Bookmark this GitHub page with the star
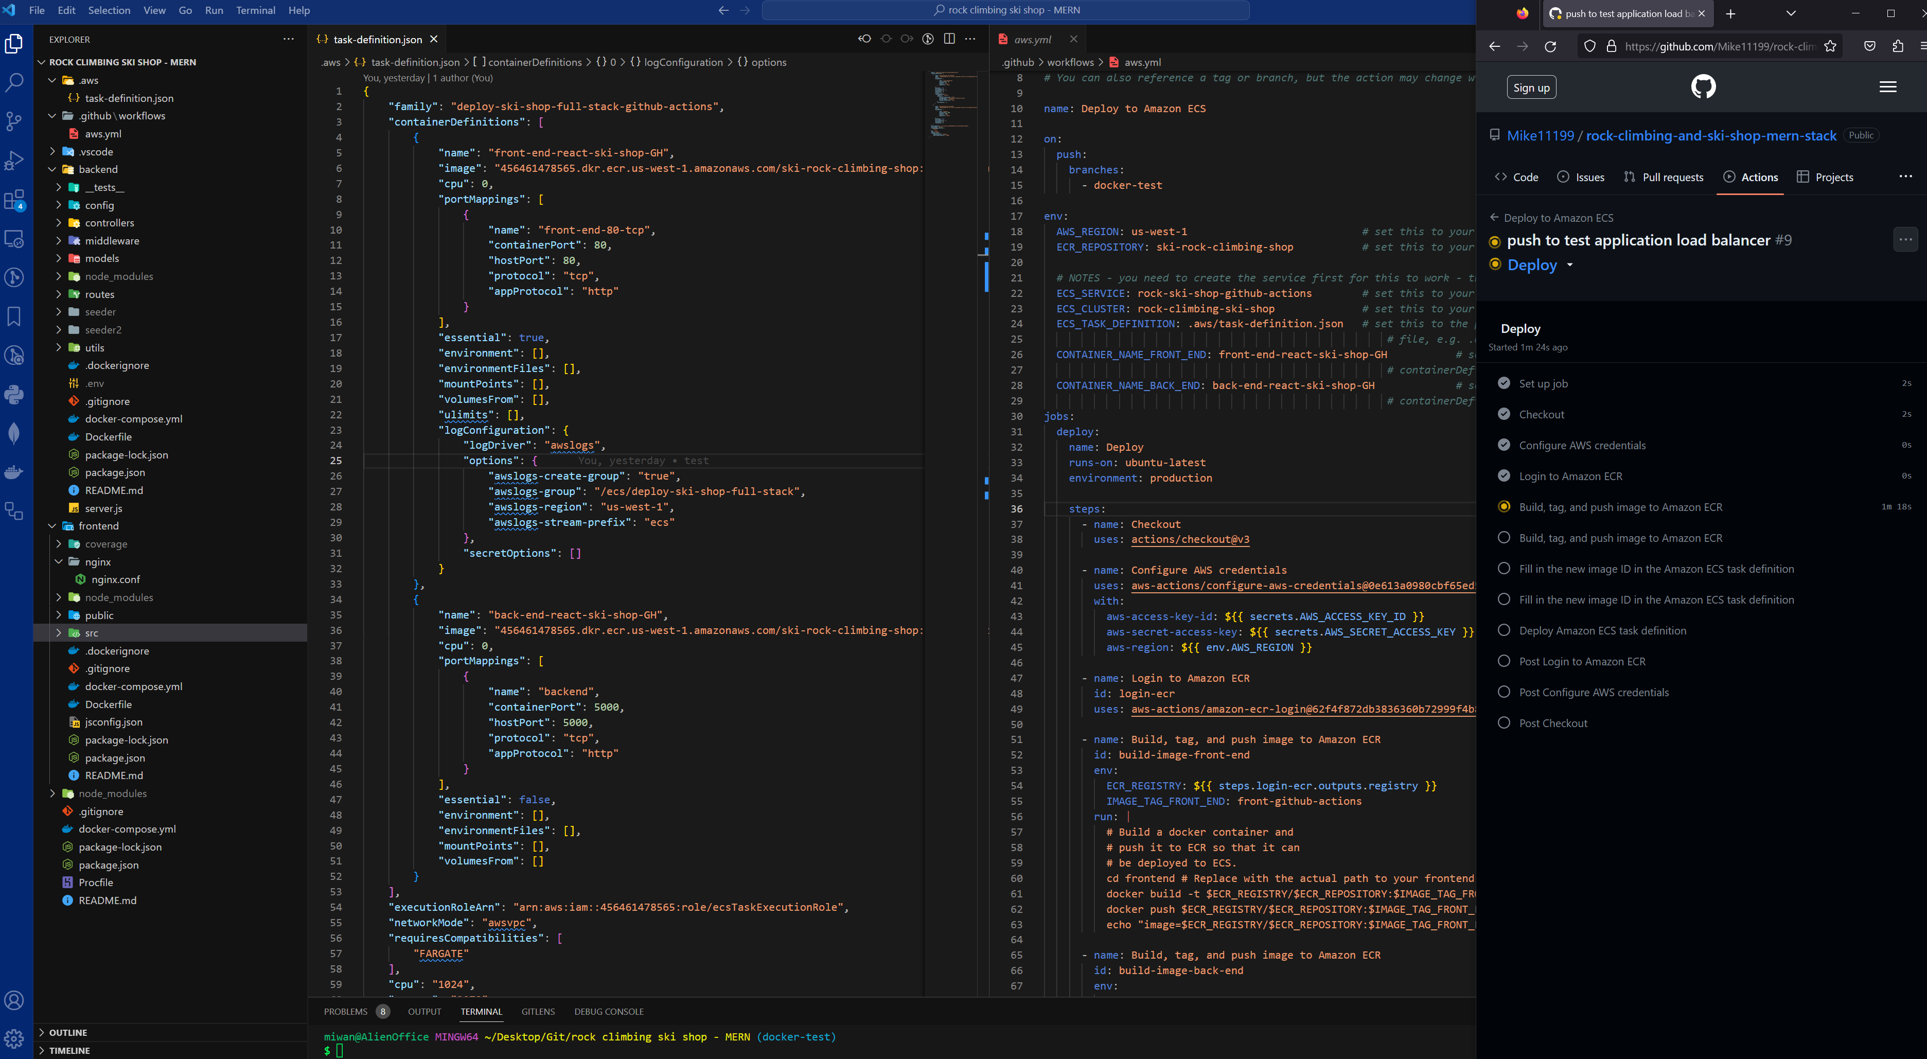Viewport: 1927px width, 1059px height. tap(1830, 46)
